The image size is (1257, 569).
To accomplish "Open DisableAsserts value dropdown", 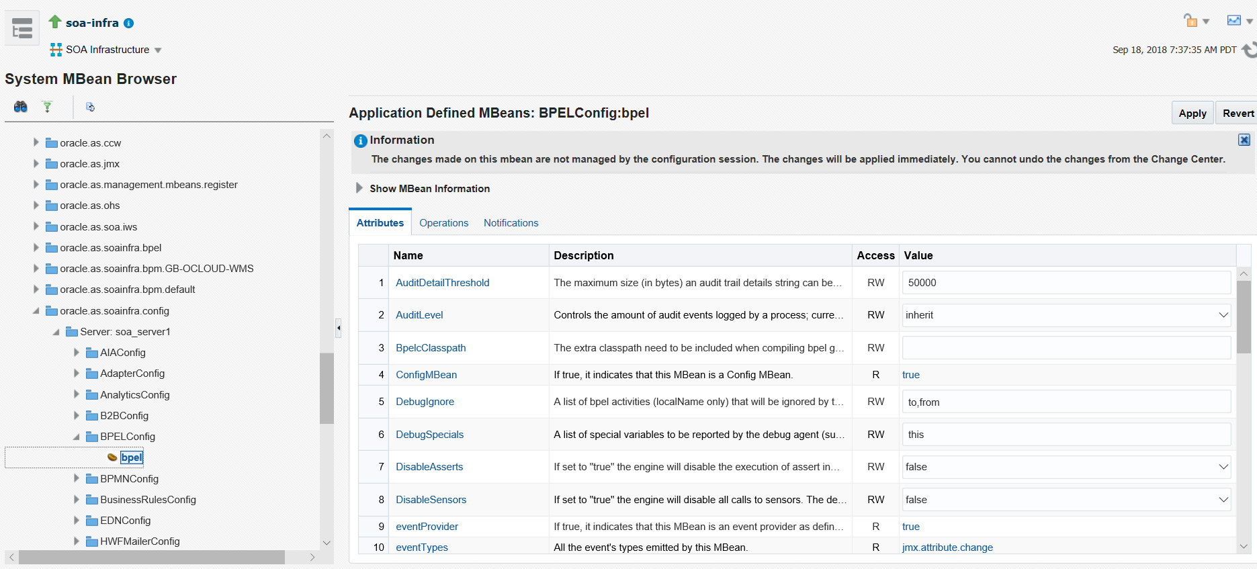I will (x=1223, y=467).
